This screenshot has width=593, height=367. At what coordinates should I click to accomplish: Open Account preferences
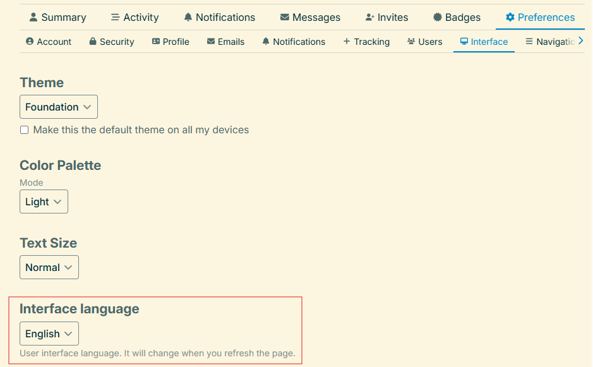coord(49,42)
